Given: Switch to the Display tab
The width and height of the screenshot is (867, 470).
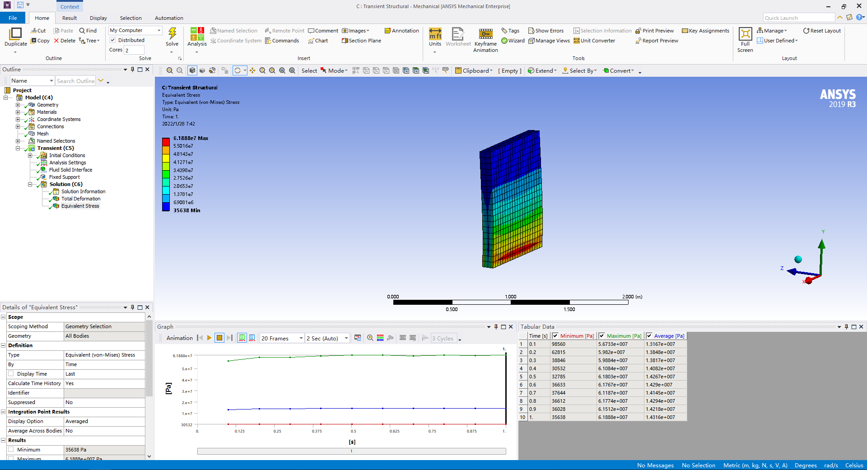Looking at the screenshot, I should pyautogui.click(x=98, y=18).
